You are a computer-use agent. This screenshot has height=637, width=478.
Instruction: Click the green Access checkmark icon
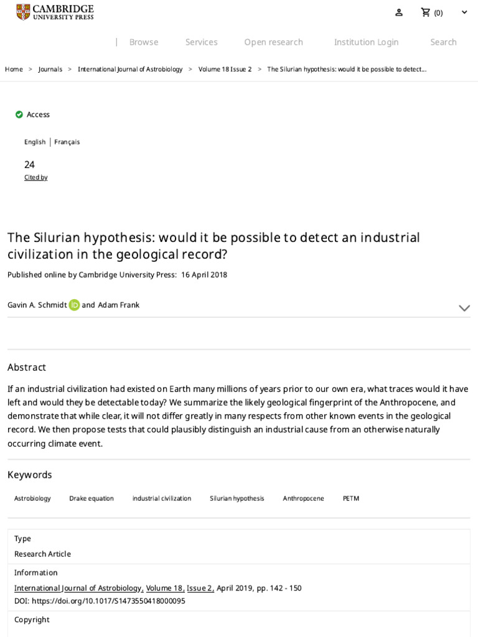click(x=19, y=114)
